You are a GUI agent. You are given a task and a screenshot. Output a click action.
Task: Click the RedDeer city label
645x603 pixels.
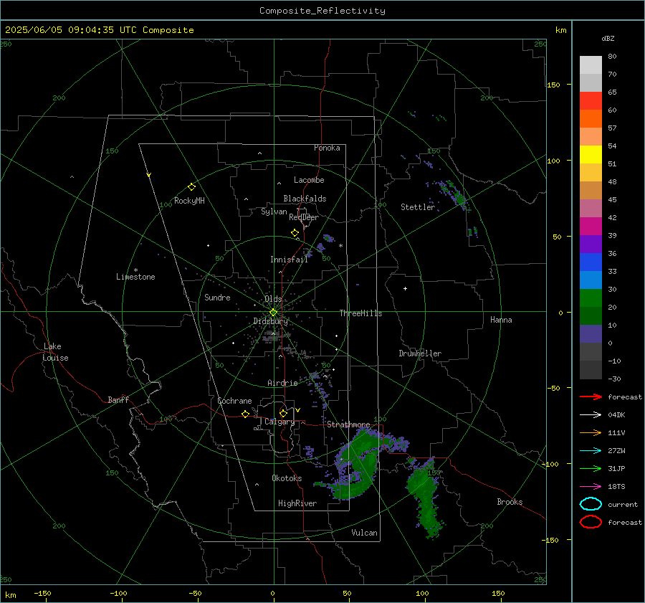[x=304, y=217]
